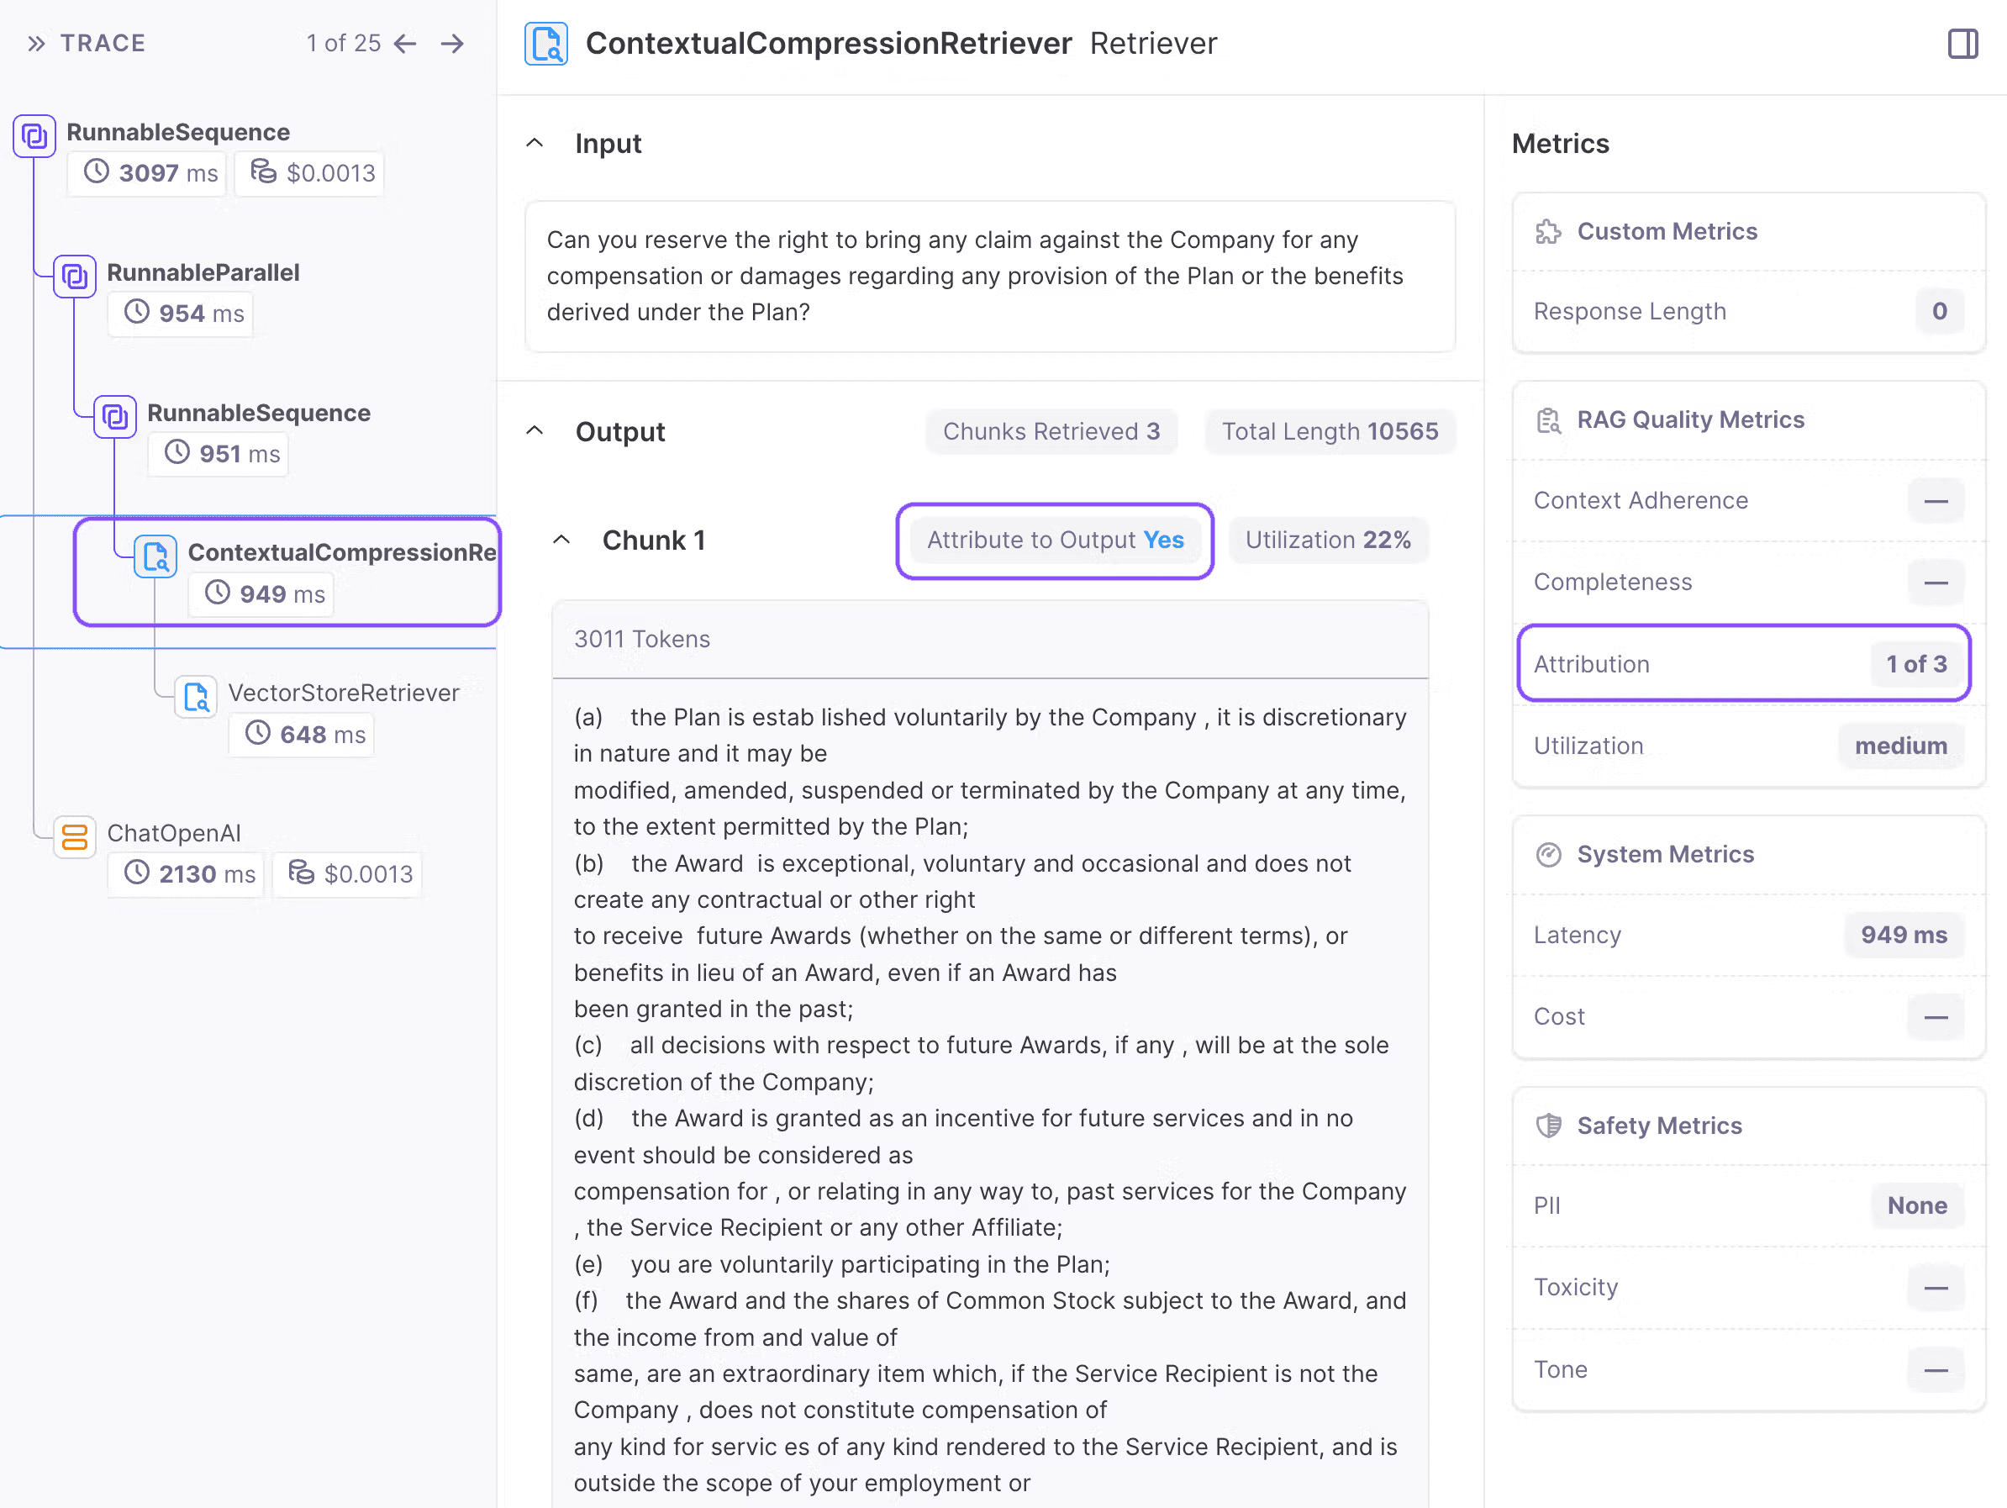The width and height of the screenshot is (2007, 1508).
Task: Collapse the TRACE panel double-chevron icon
Action: click(36, 43)
